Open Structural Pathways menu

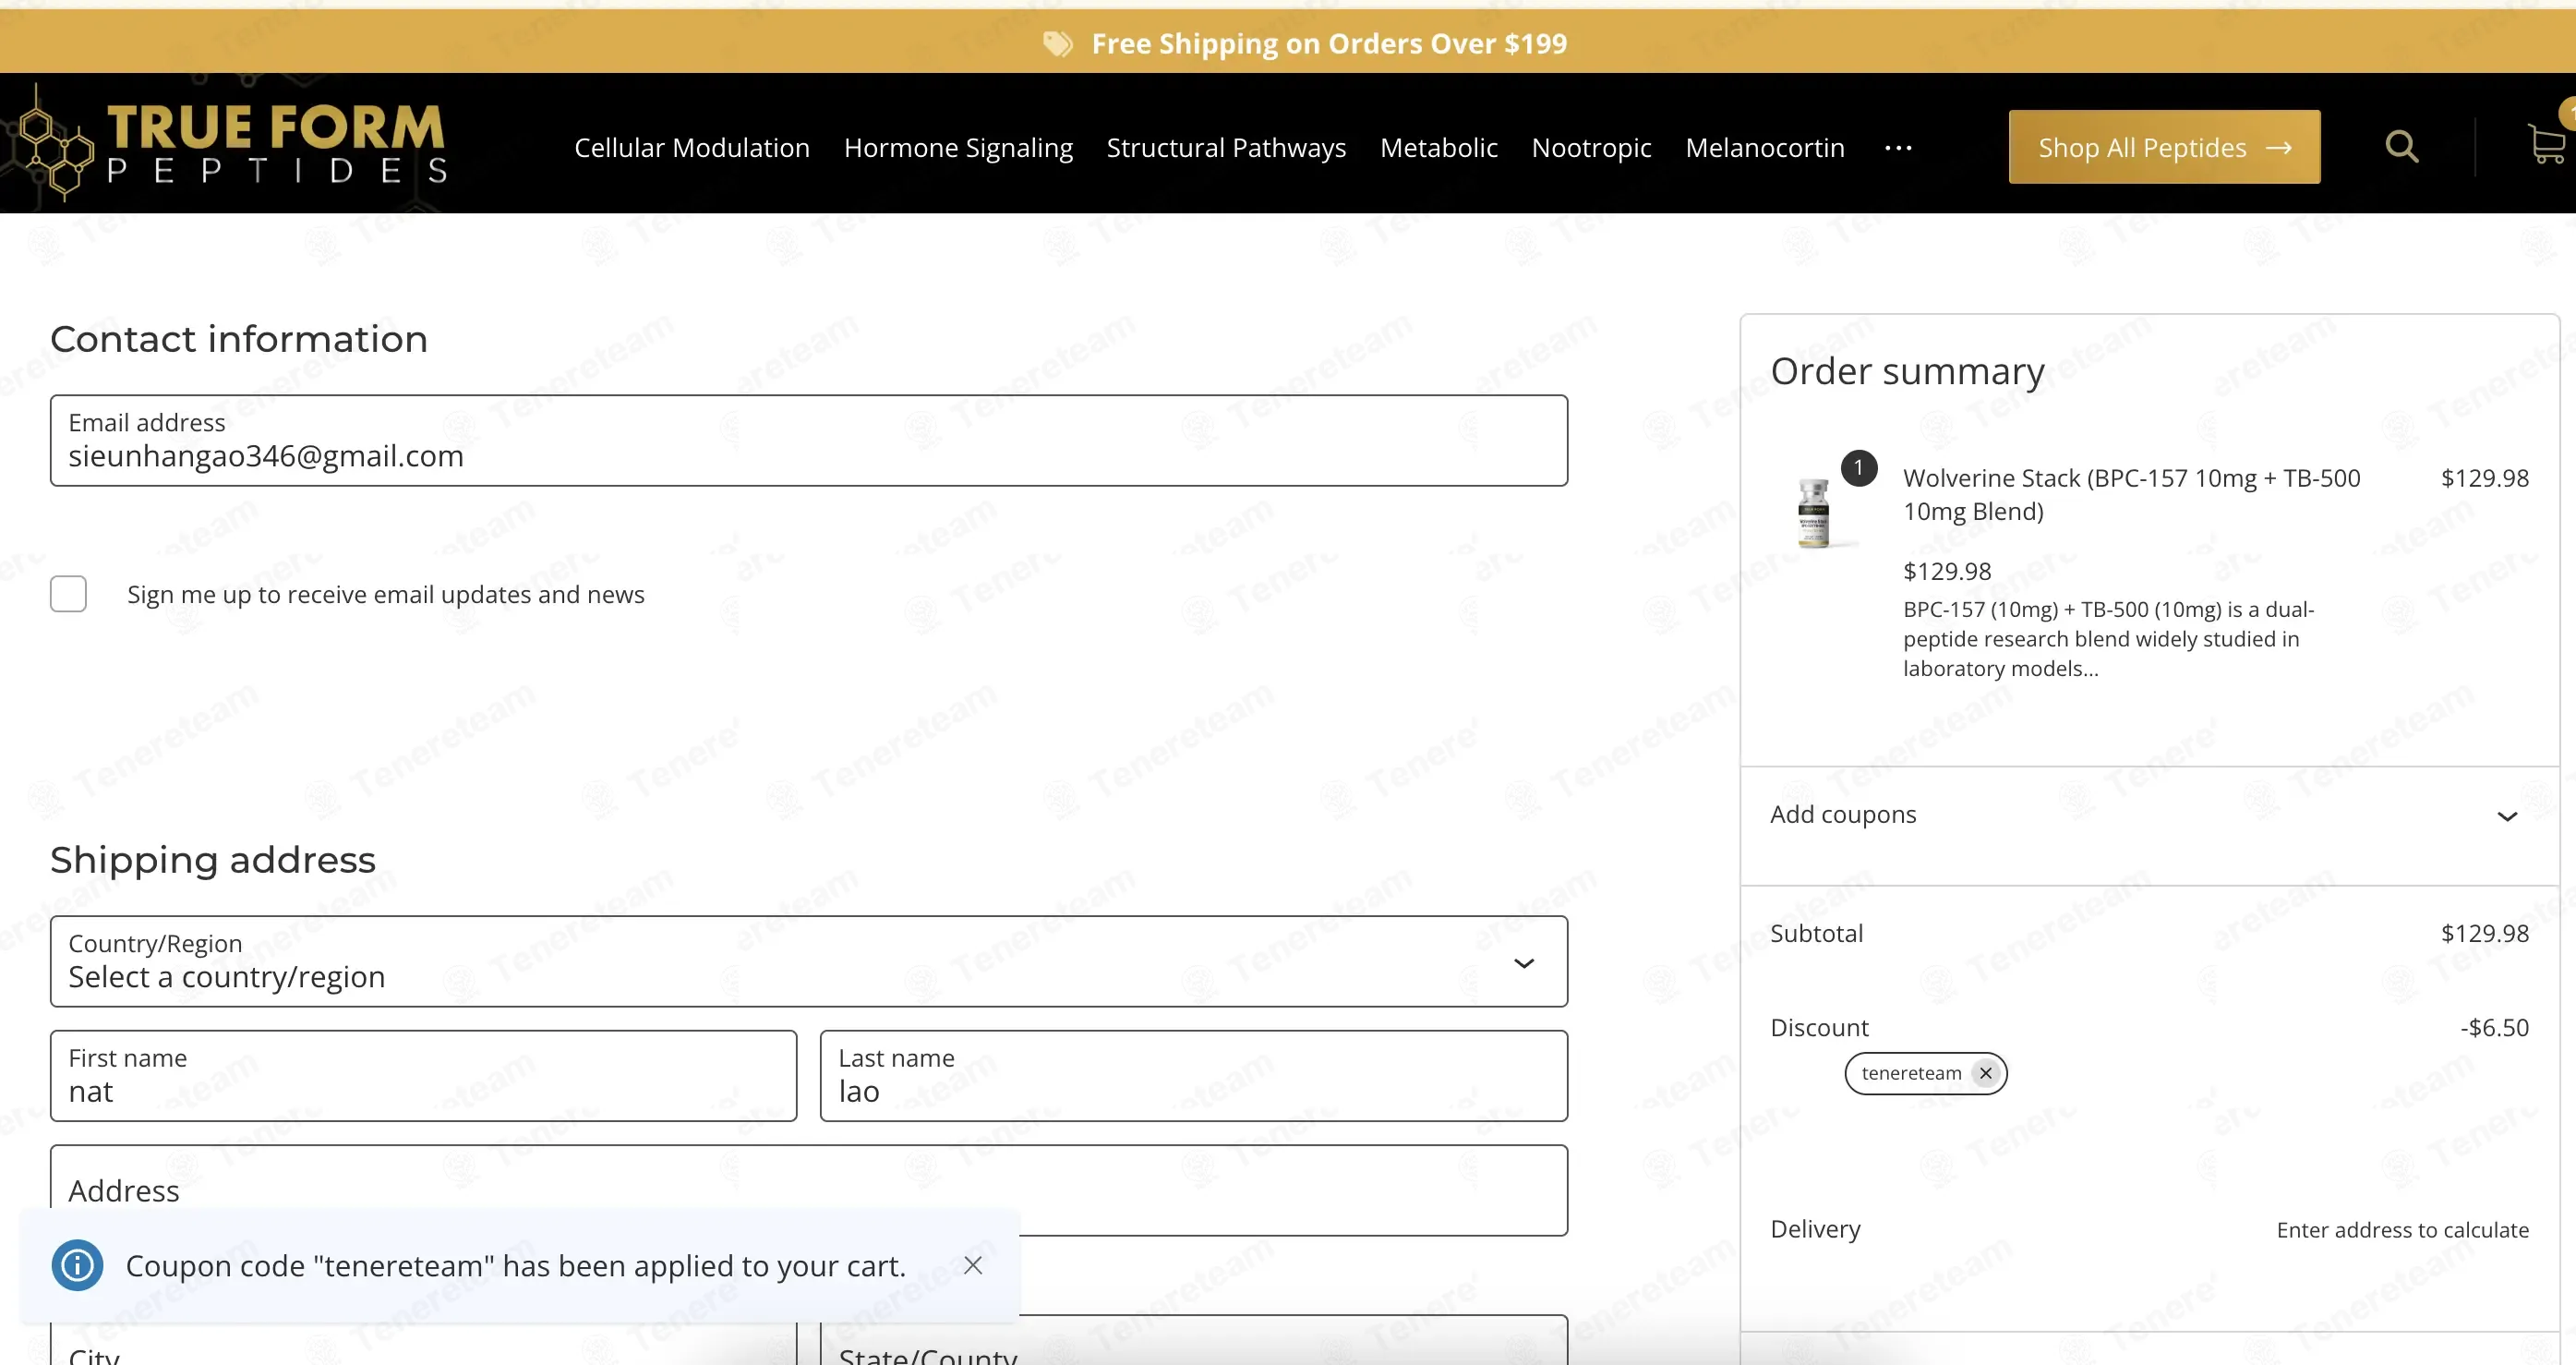[x=1226, y=148]
